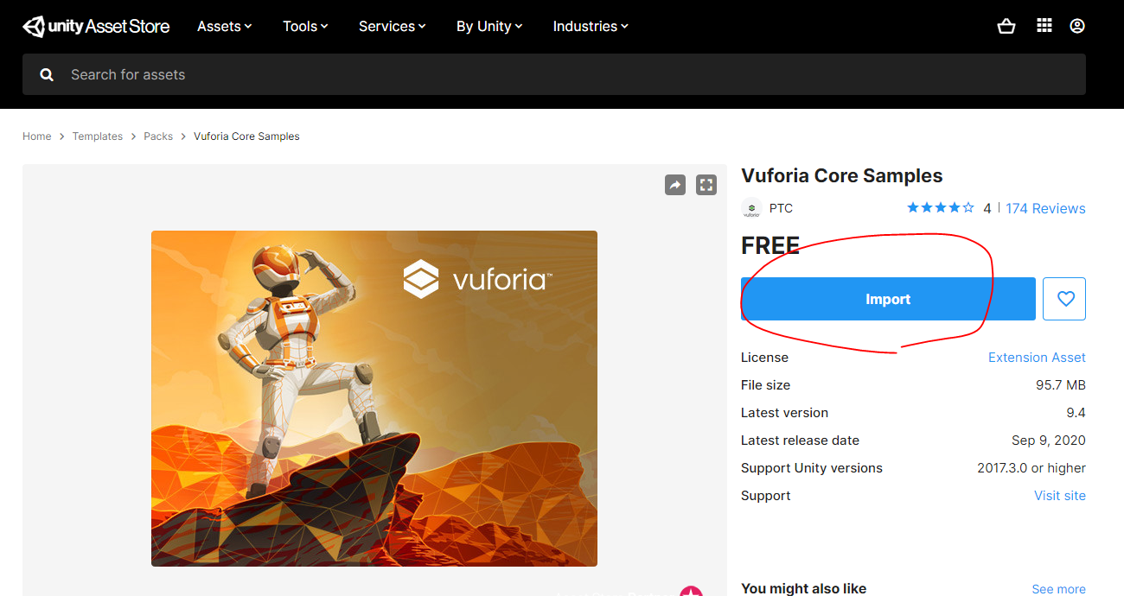Open the user account icon

1077,26
